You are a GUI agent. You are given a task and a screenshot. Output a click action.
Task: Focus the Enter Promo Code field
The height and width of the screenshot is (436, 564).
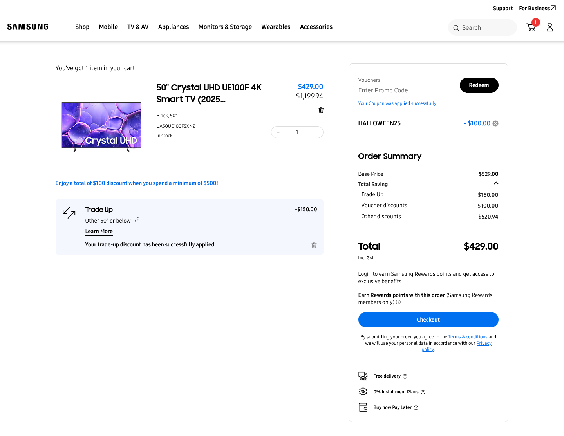[401, 90]
